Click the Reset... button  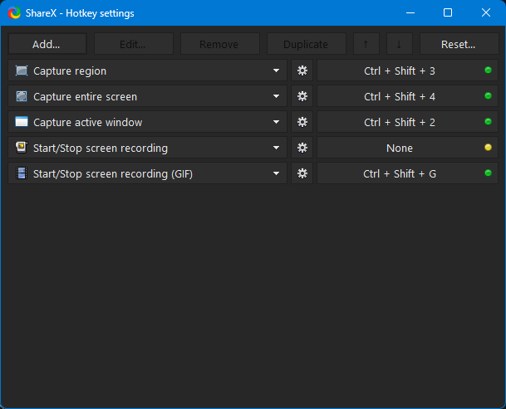click(459, 44)
